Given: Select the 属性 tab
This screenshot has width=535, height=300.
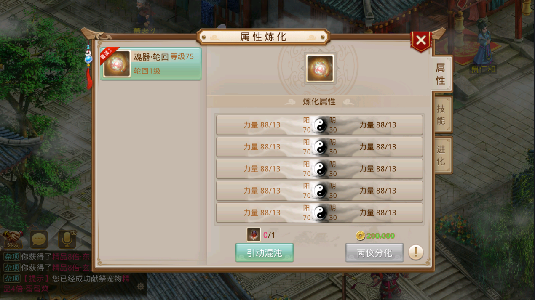Looking at the screenshot, I should (x=441, y=74).
